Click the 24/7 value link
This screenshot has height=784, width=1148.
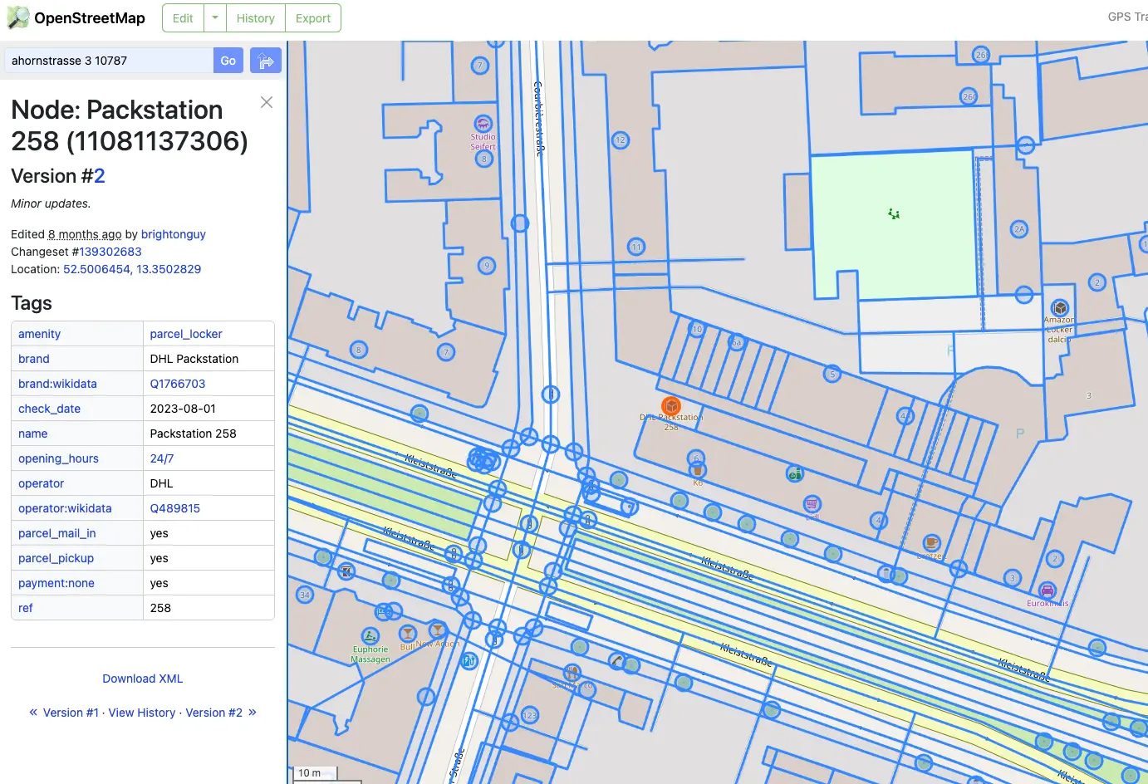click(162, 458)
